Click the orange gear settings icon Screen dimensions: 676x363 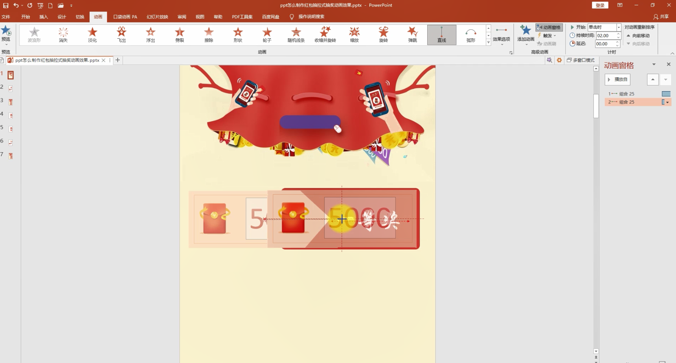tap(559, 60)
